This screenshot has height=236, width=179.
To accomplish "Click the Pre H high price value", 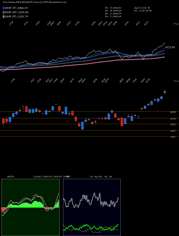I will 117,11.
